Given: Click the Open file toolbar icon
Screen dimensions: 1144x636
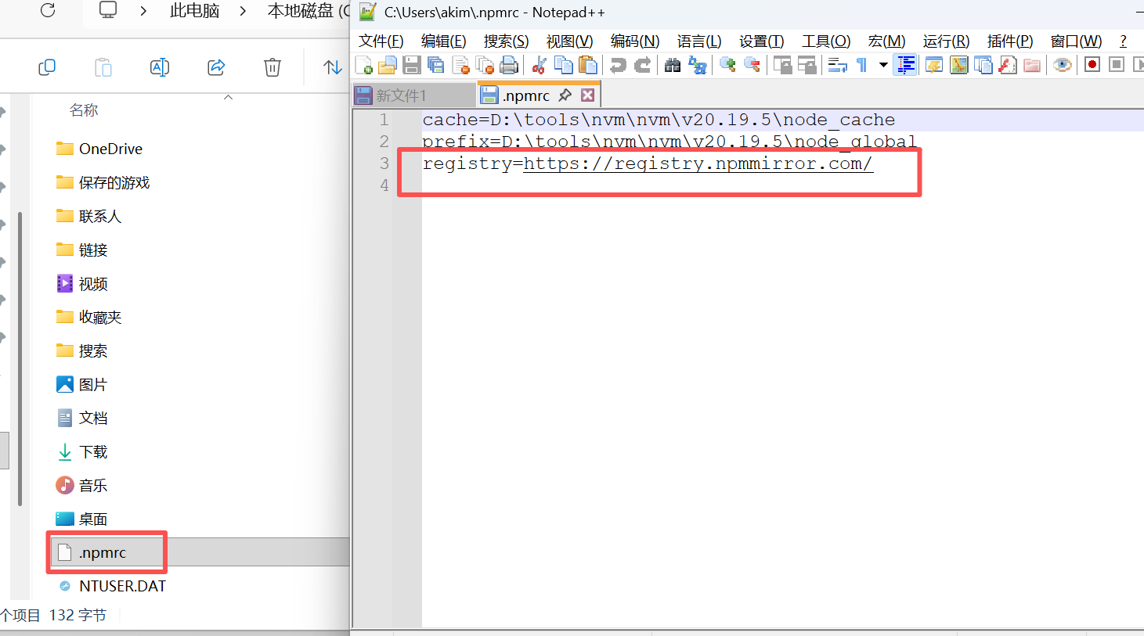Looking at the screenshot, I should pyautogui.click(x=388, y=65).
